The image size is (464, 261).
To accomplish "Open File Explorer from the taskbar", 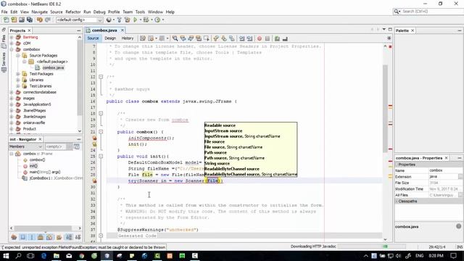I will coord(57,256).
